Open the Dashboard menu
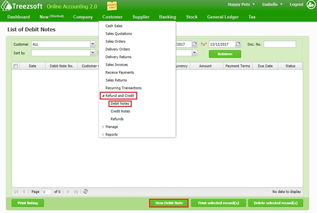Image resolution: width=317 pixels, height=213 pixels. [19, 17]
